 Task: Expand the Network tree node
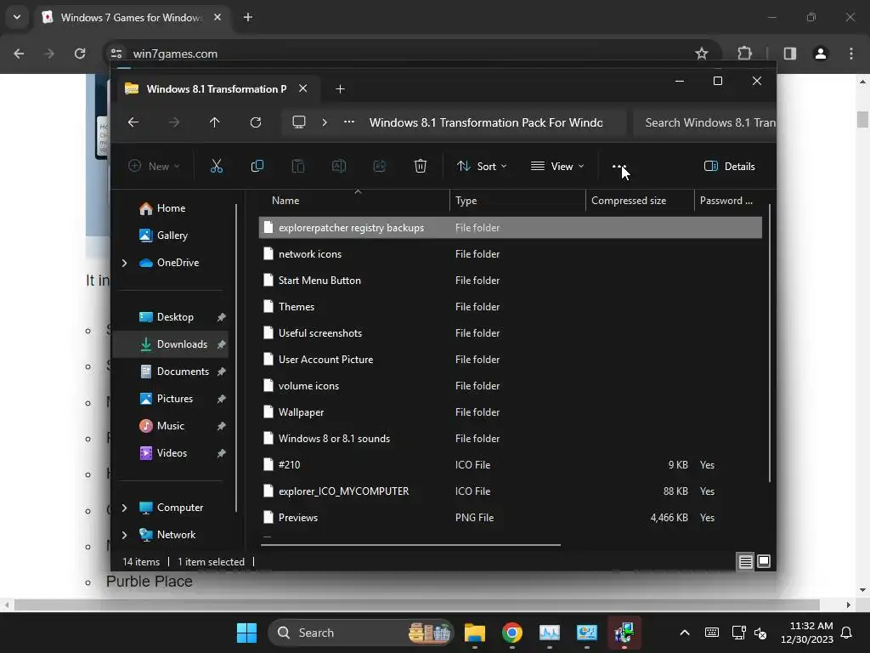[124, 535]
